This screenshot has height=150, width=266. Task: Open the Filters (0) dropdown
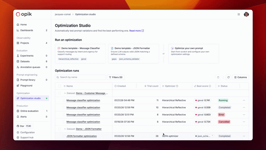click(x=116, y=77)
